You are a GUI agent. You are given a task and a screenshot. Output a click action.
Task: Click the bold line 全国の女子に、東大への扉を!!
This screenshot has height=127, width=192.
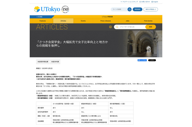click(46, 74)
